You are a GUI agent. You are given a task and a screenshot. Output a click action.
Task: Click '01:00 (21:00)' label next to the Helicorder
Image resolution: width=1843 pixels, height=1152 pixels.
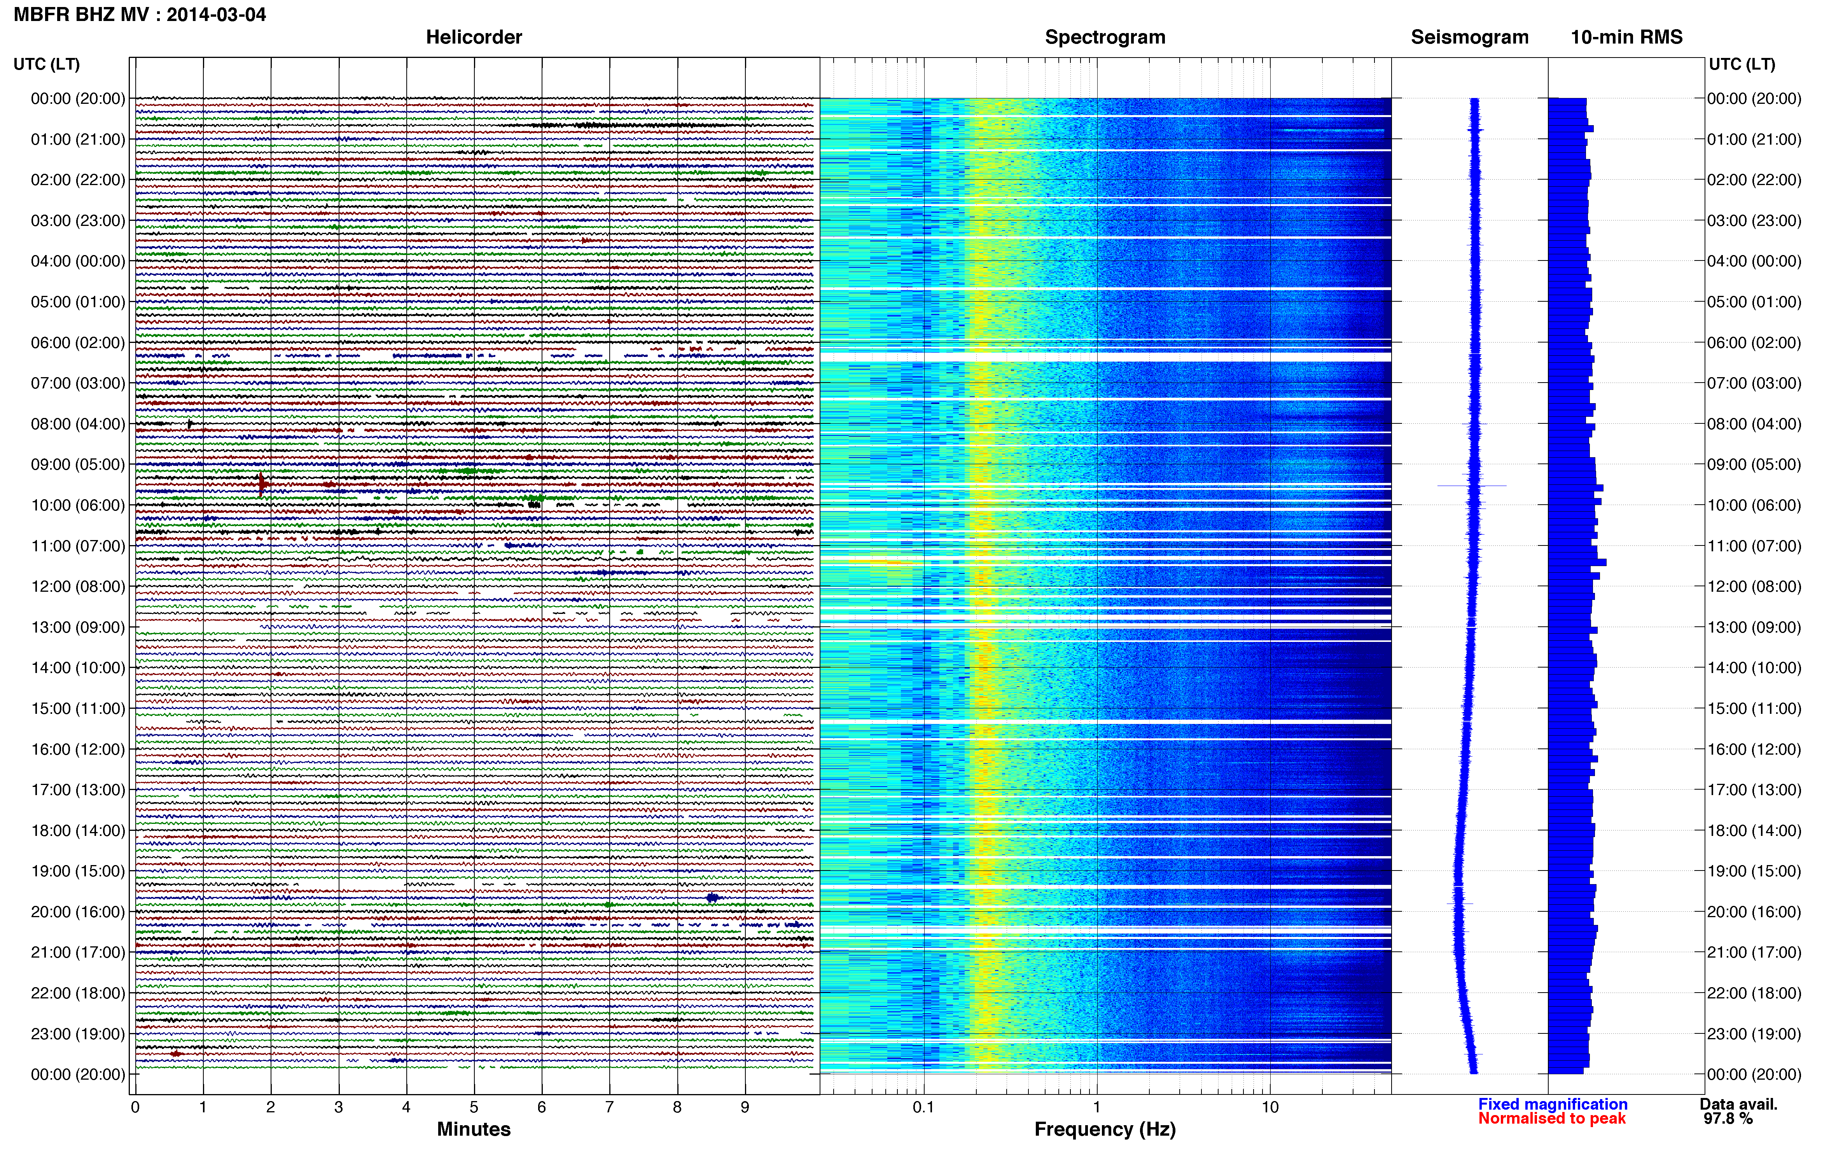pos(78,140)
